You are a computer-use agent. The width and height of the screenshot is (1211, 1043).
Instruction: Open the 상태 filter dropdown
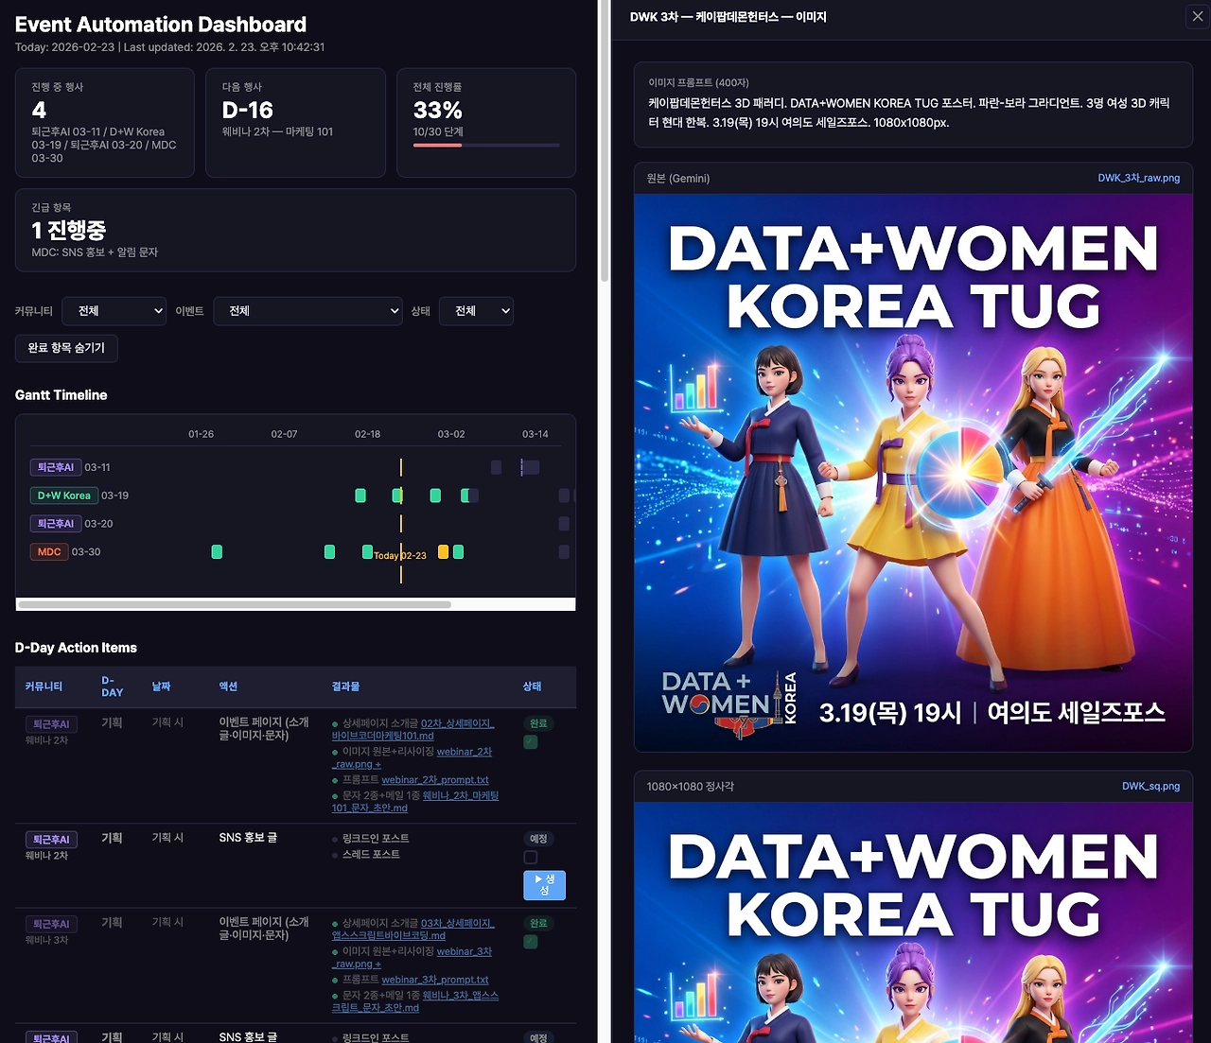476,311
